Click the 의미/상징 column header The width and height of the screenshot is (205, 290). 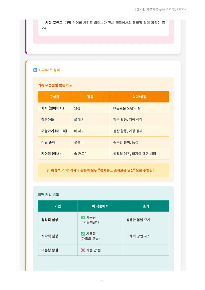point(139,97)
